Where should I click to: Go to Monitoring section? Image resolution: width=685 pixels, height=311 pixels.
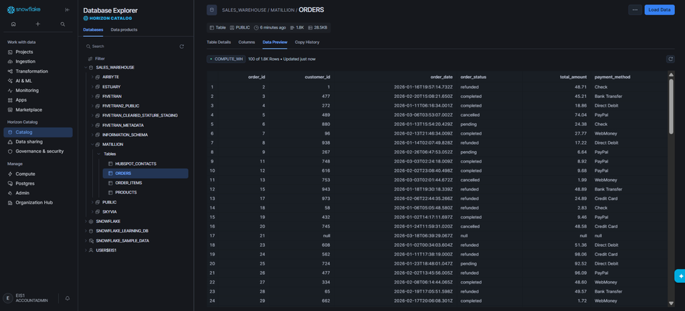pos(27,91)
